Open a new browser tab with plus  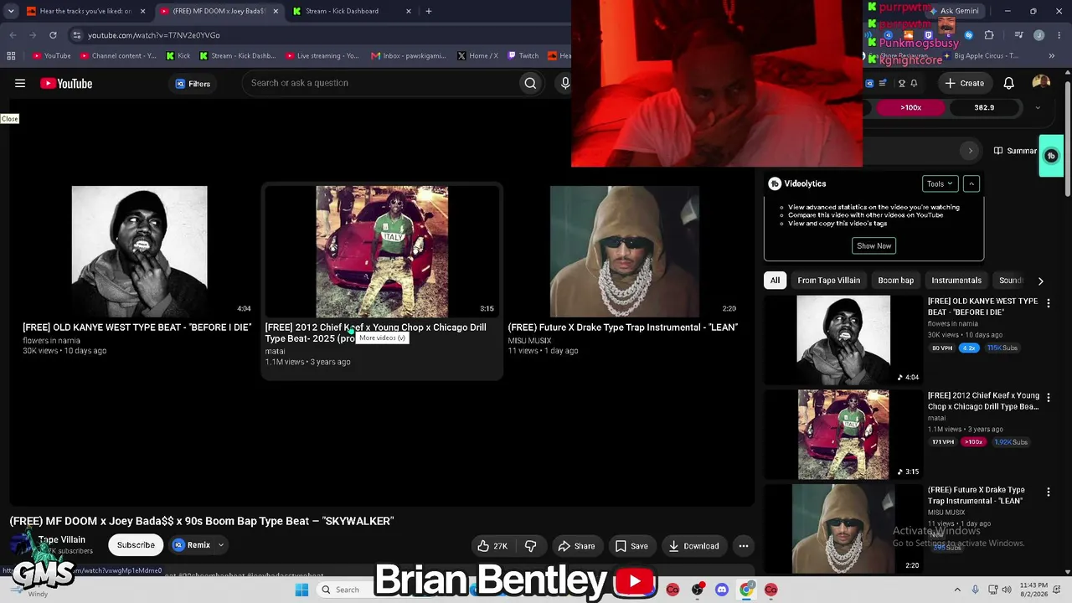tap(429, 11)
